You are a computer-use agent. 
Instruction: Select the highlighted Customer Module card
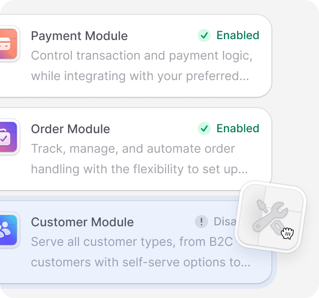[136, 242]
